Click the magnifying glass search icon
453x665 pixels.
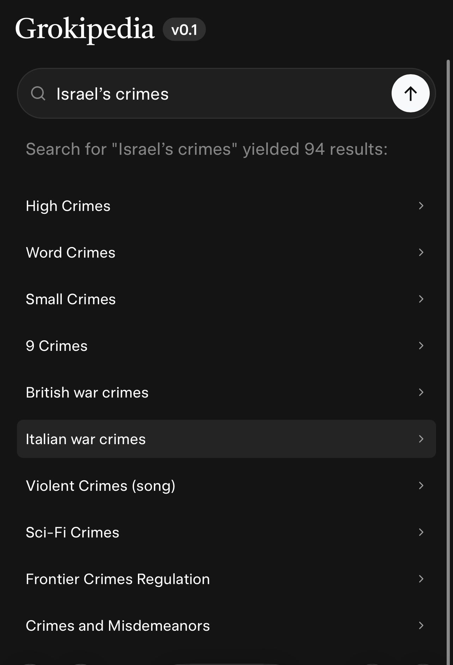pos(38,94)
